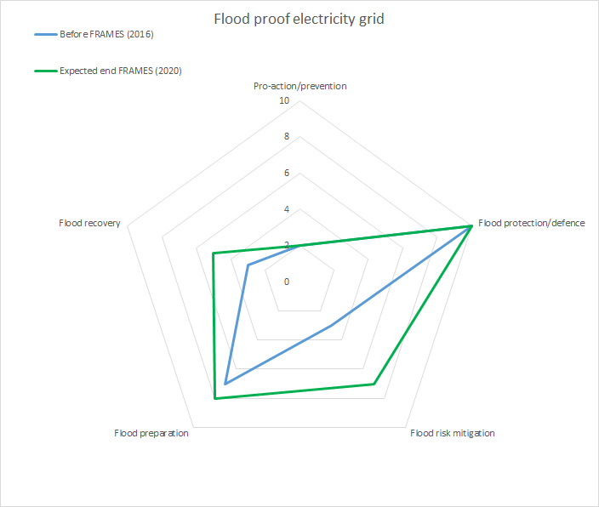Click the 'Flood protection/defence' axis label
Screen dimensions: 599x507
[532, 223]
